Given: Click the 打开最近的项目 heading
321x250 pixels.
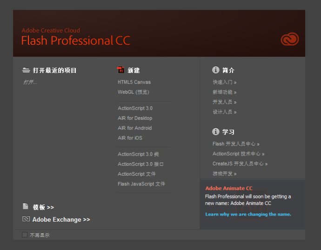Looking at the screenshot, I should (54, 70).
